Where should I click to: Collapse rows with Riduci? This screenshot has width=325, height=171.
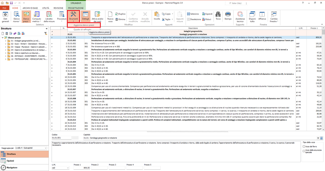click(207, 19)
